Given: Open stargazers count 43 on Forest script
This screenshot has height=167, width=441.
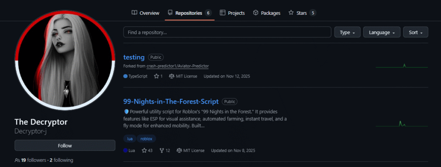Looking at the screenshot, I should [147, 150].
